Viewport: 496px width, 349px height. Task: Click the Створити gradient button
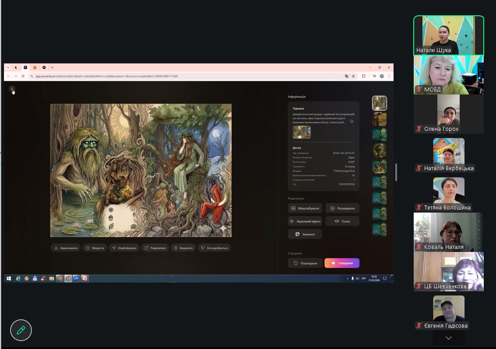click(x=341, y=263)
